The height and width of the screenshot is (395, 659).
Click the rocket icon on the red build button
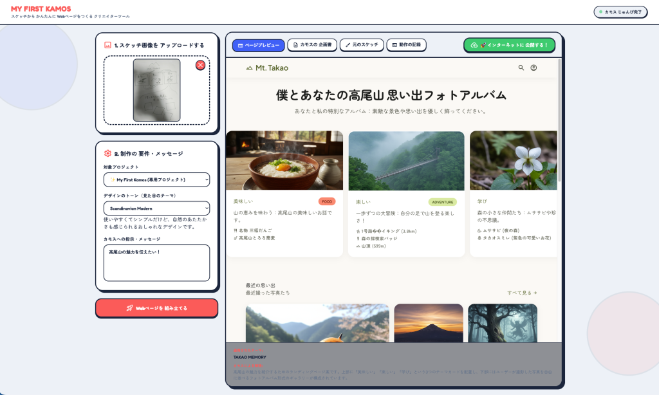(x=129, y=308)
